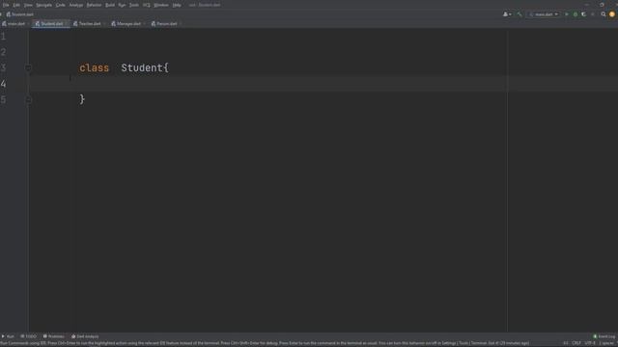Viewport: 618px width, 347px height.
Task: Open the Analyze menu
Action: [x=76, y=5]
